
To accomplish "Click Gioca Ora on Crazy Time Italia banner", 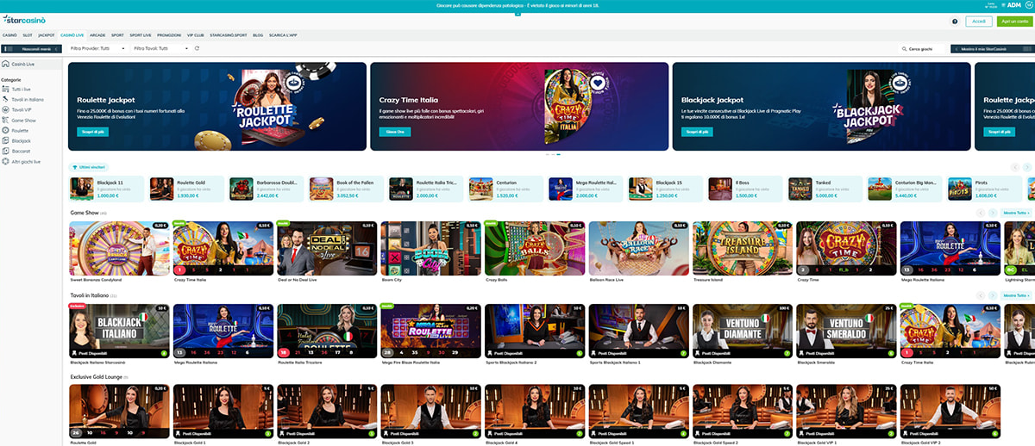I will pos(395,132).
